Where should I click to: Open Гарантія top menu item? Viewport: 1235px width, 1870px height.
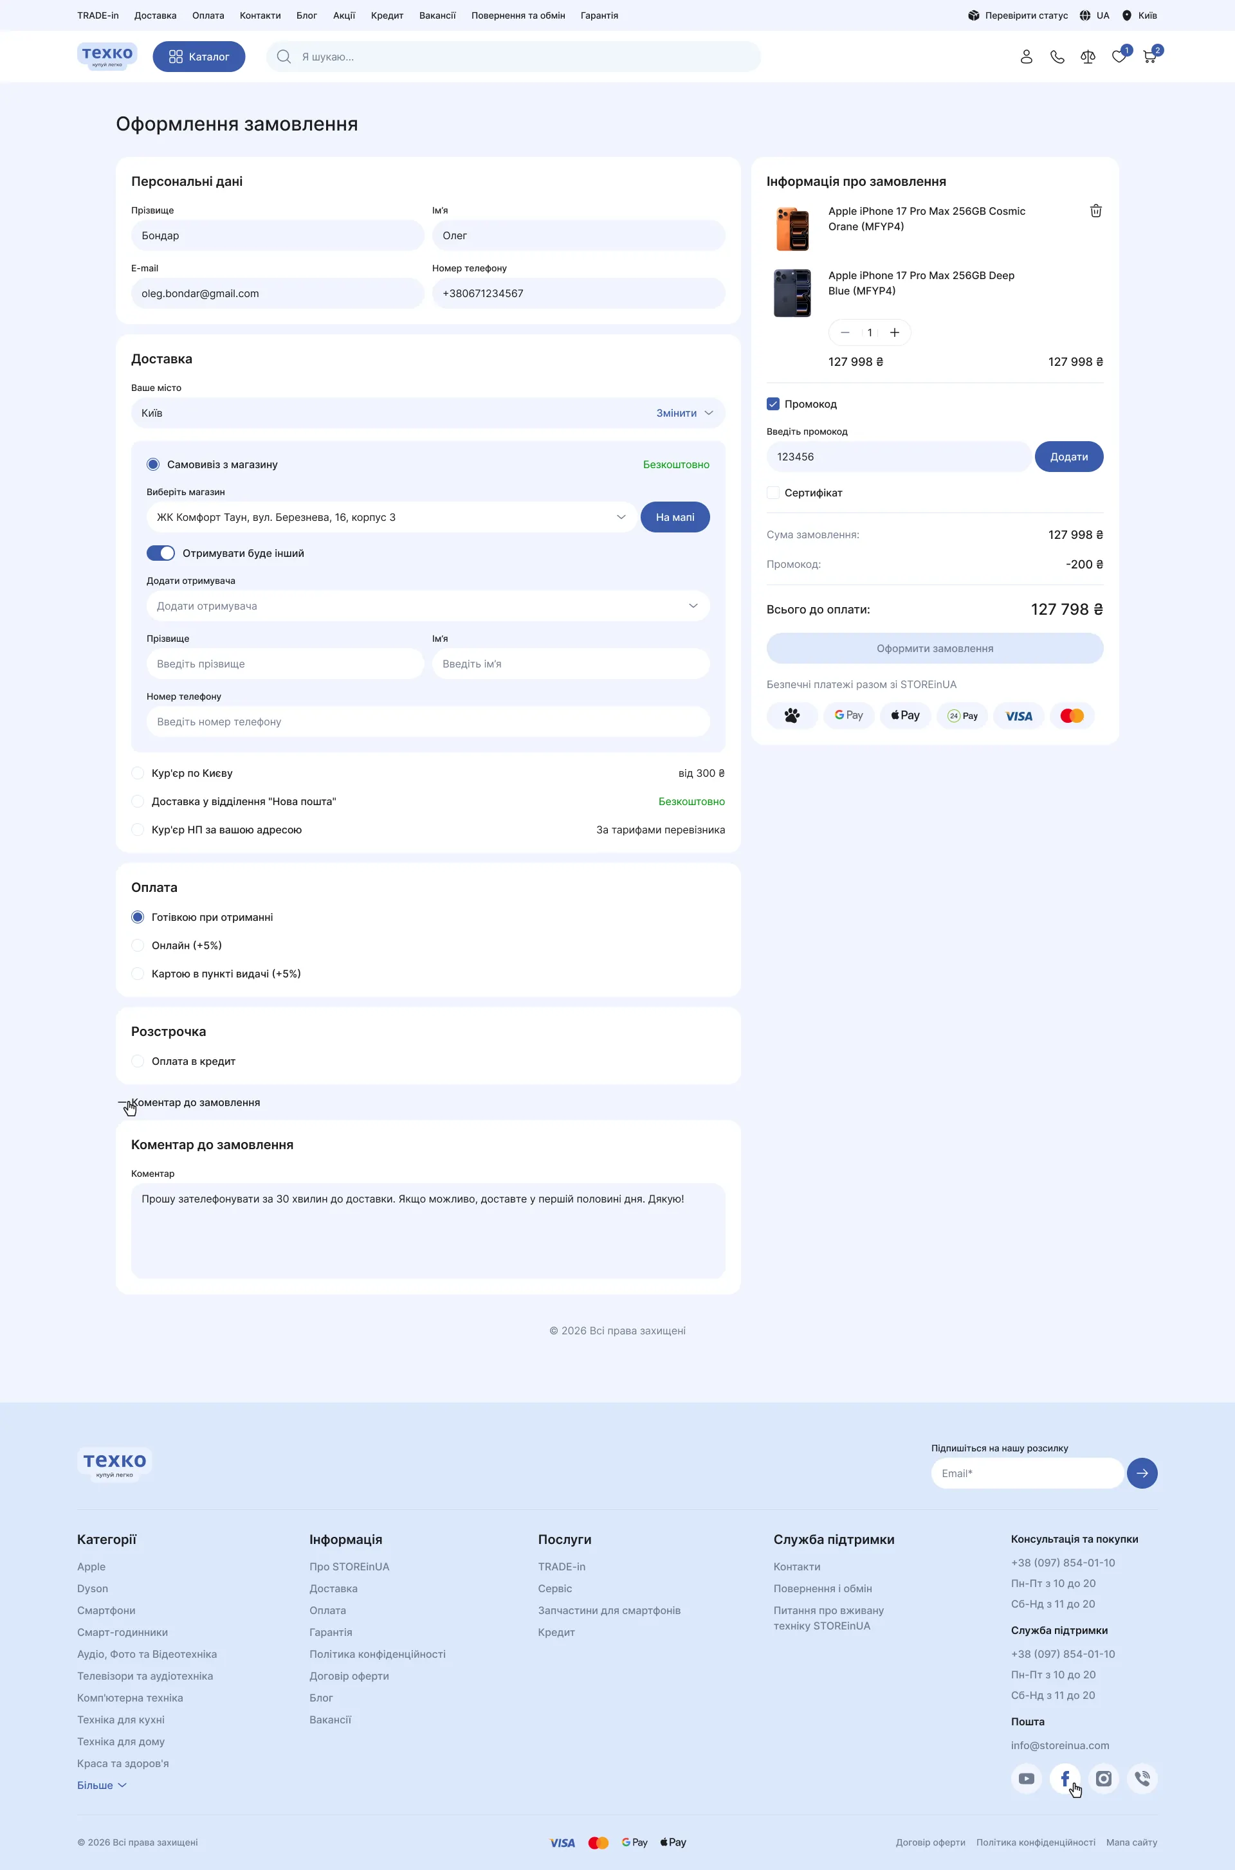[x=599, y=15]
